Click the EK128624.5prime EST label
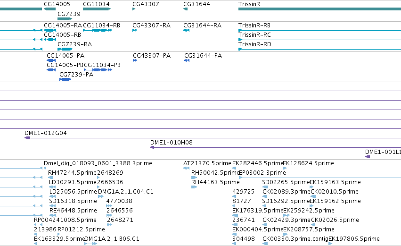The image size is (401, 246). 309,163
